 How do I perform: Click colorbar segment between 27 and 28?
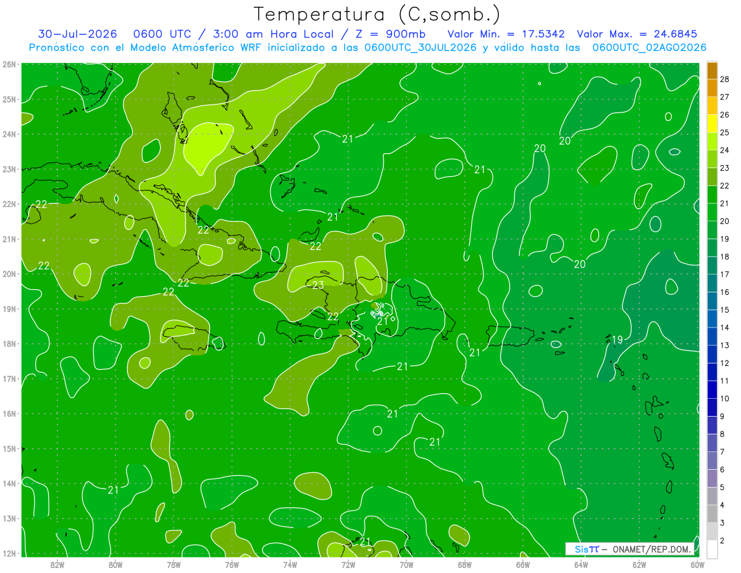pyautogui.click(x=712, y=88)
